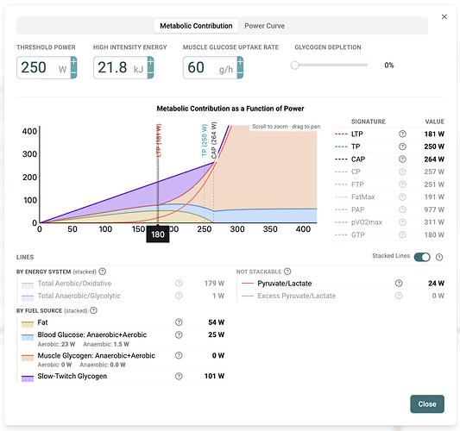Open help icon for CAP signature
The height and width of the screenshot is (431, 460).
tap(402, 159)
